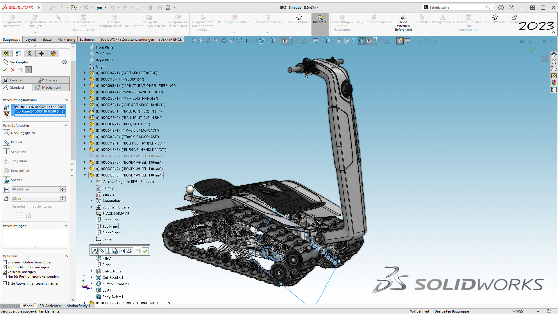Image resolution: width=558 pixels, height=314 pixels.
Task: Enable Nur für Positionierung verwenden checkbox
Action: tap(5, 276)
